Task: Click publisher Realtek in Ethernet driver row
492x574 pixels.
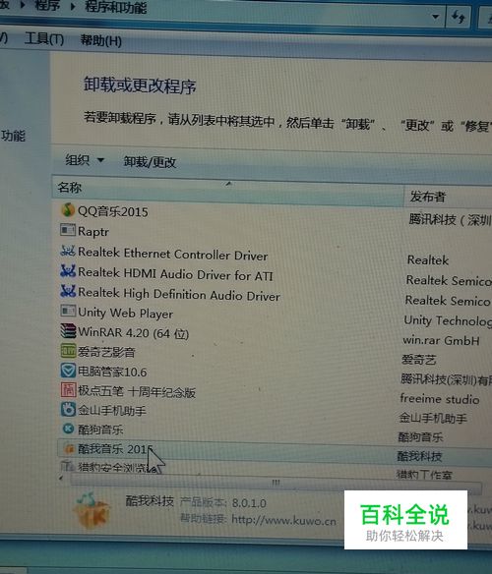Action: (x=428, y=259)
